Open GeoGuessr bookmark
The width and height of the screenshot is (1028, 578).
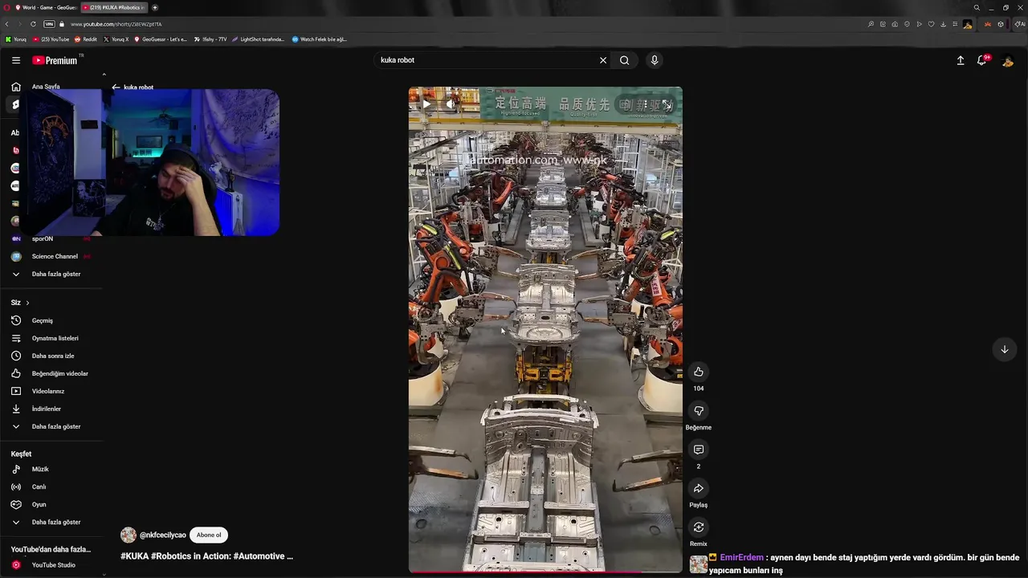click(x=161, y=39)
